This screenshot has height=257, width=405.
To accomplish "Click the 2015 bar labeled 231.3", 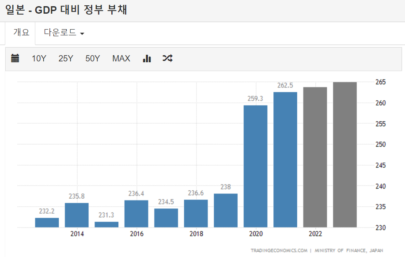I will coord(106,224).
